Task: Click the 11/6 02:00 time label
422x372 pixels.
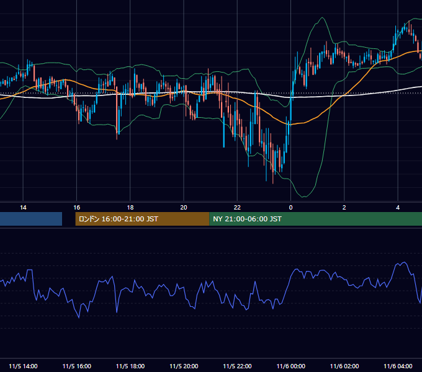Action: 344,366
